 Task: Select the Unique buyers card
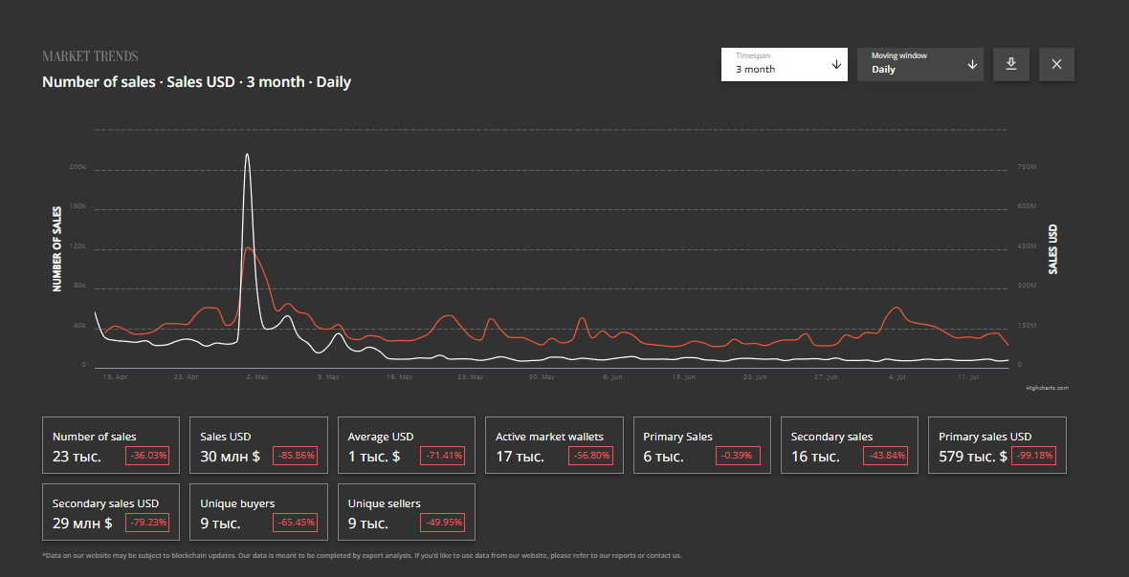tap(258, 512)
